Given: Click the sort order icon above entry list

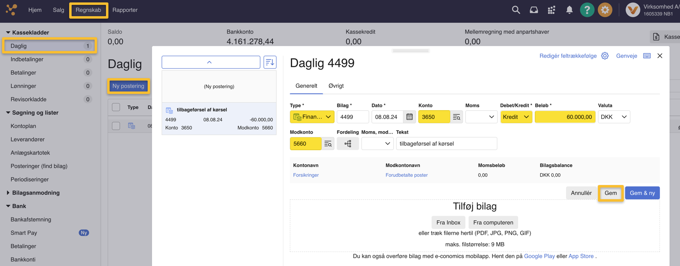Looking at the screenshot, I should point(270,62).
